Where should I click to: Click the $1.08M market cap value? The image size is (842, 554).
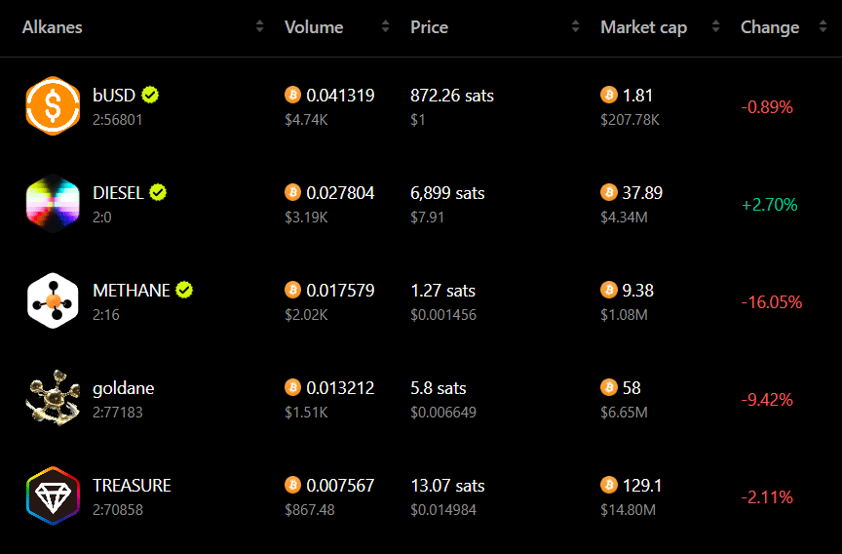(x=624, y=314)
